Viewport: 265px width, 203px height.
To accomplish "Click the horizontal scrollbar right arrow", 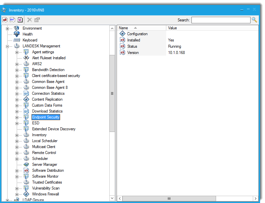I will click(x=255, y=199).
